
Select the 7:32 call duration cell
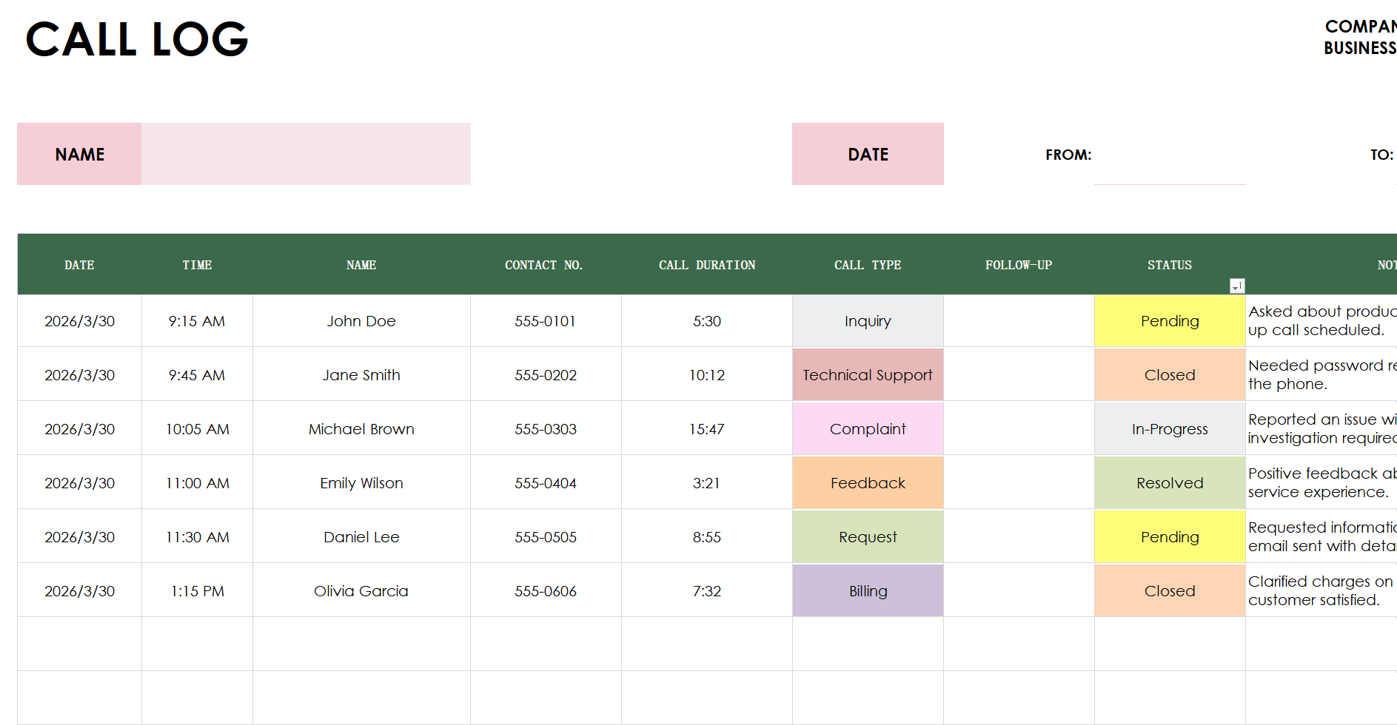coord(707,591)
